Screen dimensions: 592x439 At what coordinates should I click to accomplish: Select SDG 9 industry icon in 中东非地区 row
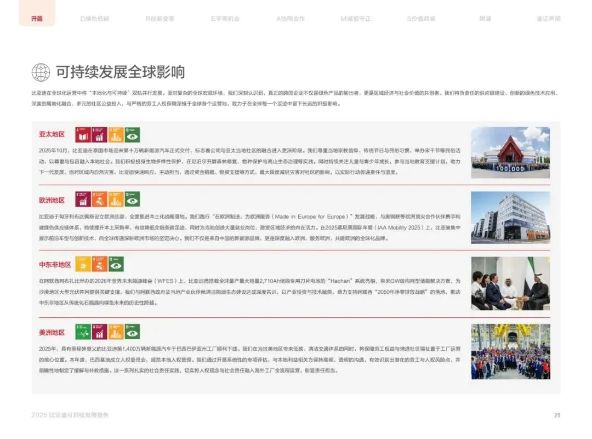(99, 264)
